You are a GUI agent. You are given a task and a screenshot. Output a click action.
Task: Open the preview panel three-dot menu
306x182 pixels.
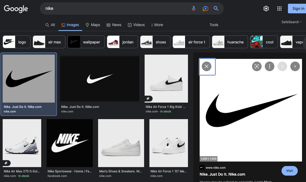[x=270, y=66]
